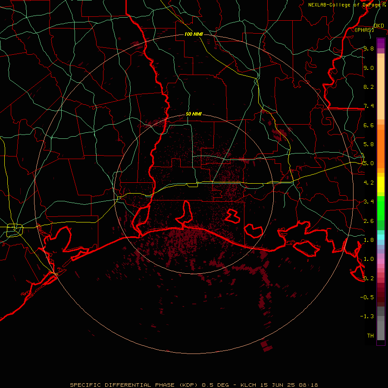Screen dimensions: 388x388
Task: Click the DKD product code label
Action: click(x=379, y=26)
